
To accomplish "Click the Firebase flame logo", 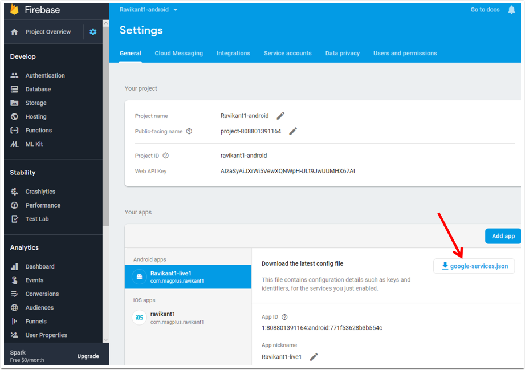I will pos(14,9).
